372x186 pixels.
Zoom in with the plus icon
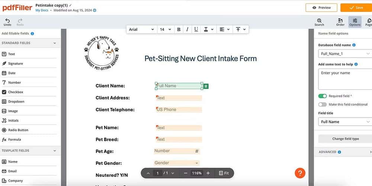coord(208,173)
